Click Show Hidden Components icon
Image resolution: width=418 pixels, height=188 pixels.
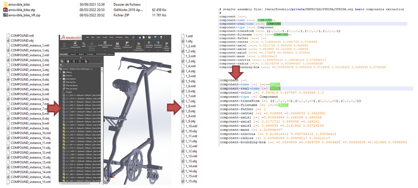(138, 44)
